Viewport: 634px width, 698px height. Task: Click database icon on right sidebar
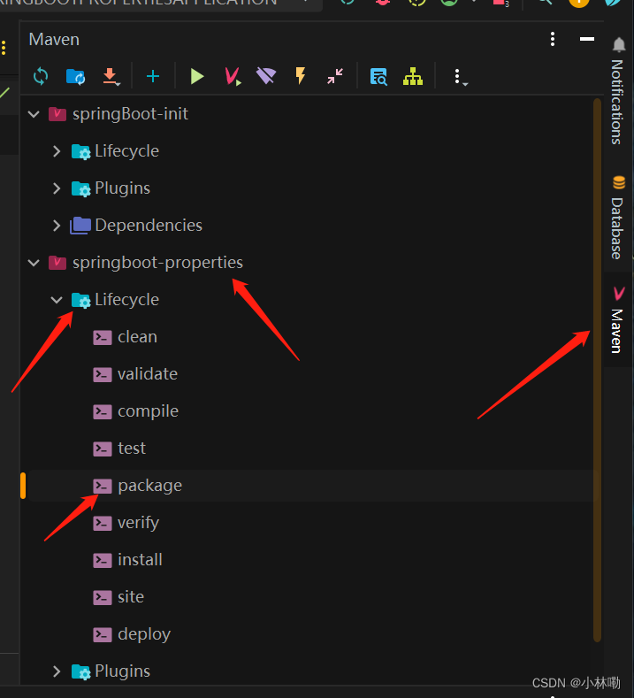click(x=619, y=182)
